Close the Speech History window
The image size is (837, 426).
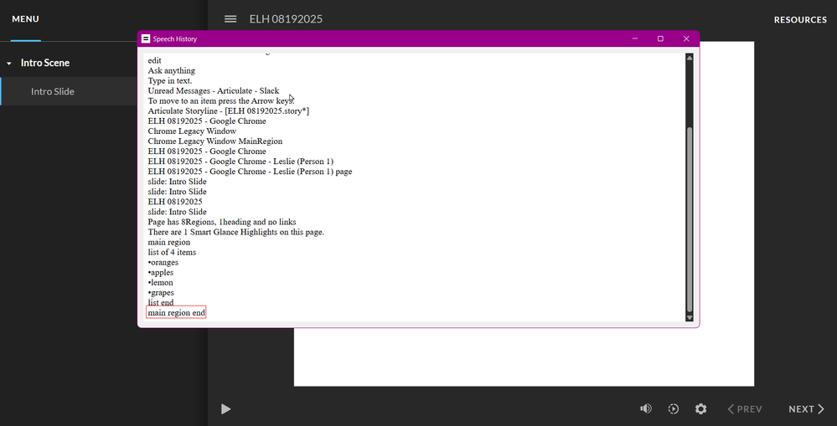pyautogui.click(x=686, y=39)
